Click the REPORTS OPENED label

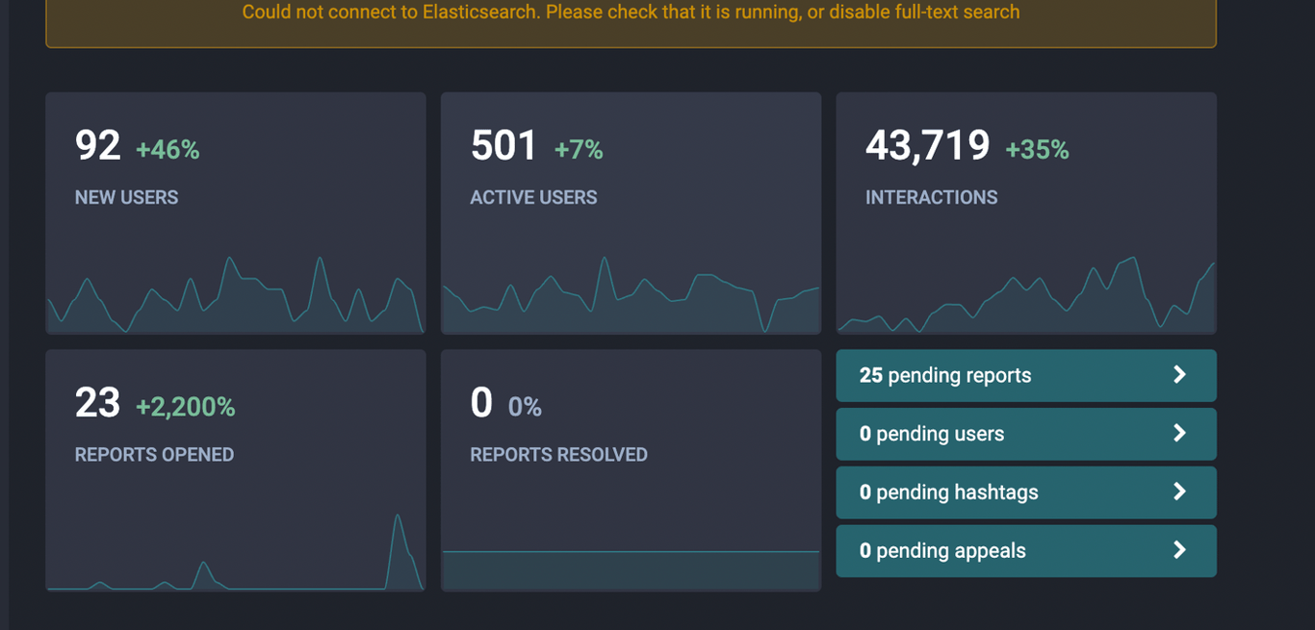tap(154, 455)
